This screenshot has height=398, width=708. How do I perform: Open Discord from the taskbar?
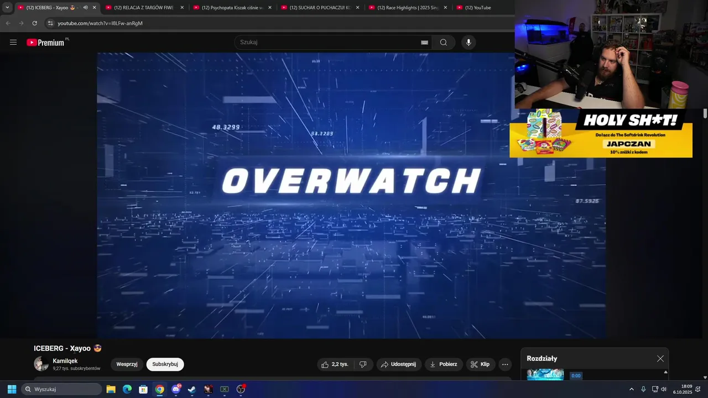click(176, 389)
